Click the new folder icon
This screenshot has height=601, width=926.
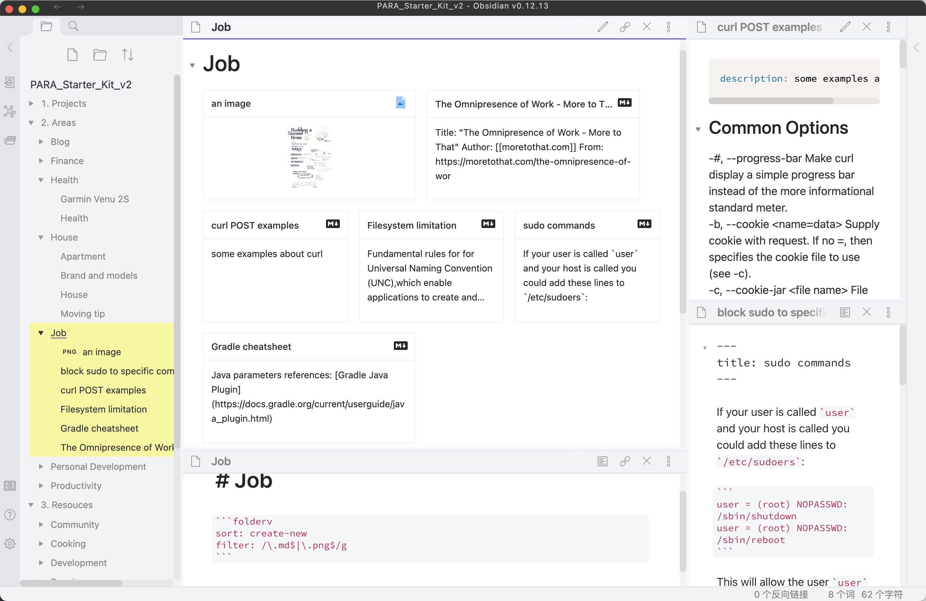pyautogui.click(x=100, y=55)
